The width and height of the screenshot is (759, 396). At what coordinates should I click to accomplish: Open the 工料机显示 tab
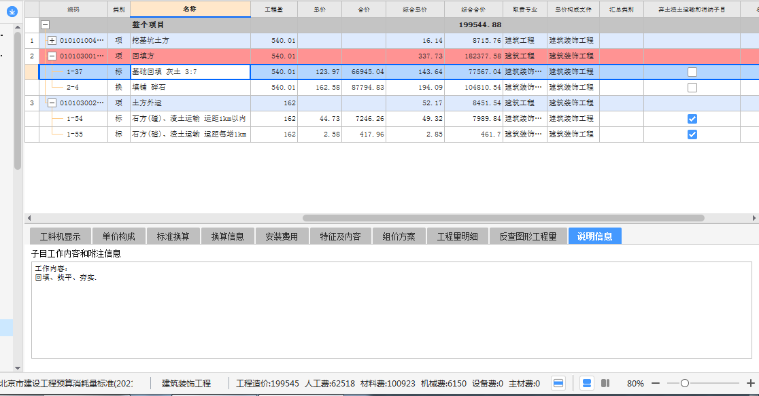(x=60, y=236)
